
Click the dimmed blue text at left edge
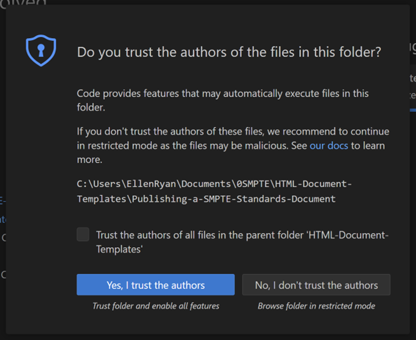pos(3,219)
